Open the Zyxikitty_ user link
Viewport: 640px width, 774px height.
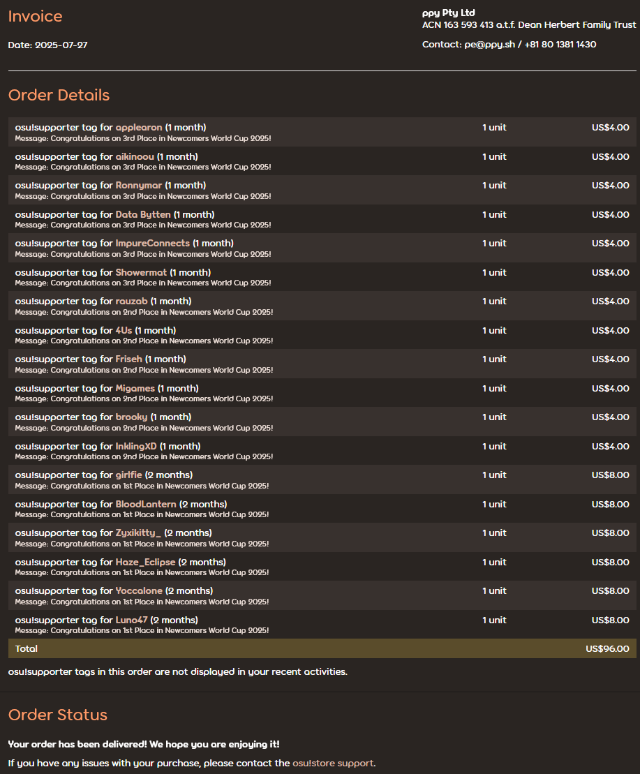coord(138,533)
